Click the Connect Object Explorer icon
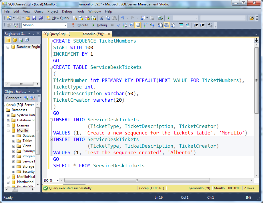 click(x=26, y=98)
